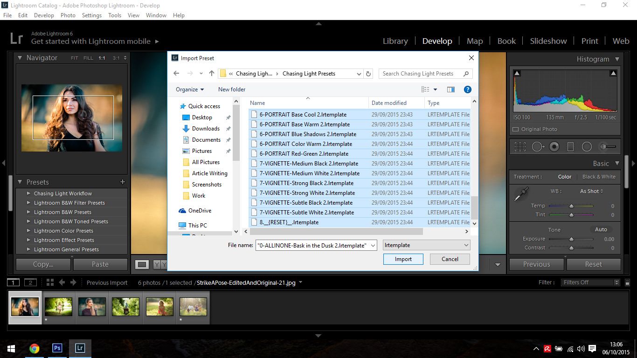Click the Contrast slider handle
The image size is (637, 358).
click(571, 248)
